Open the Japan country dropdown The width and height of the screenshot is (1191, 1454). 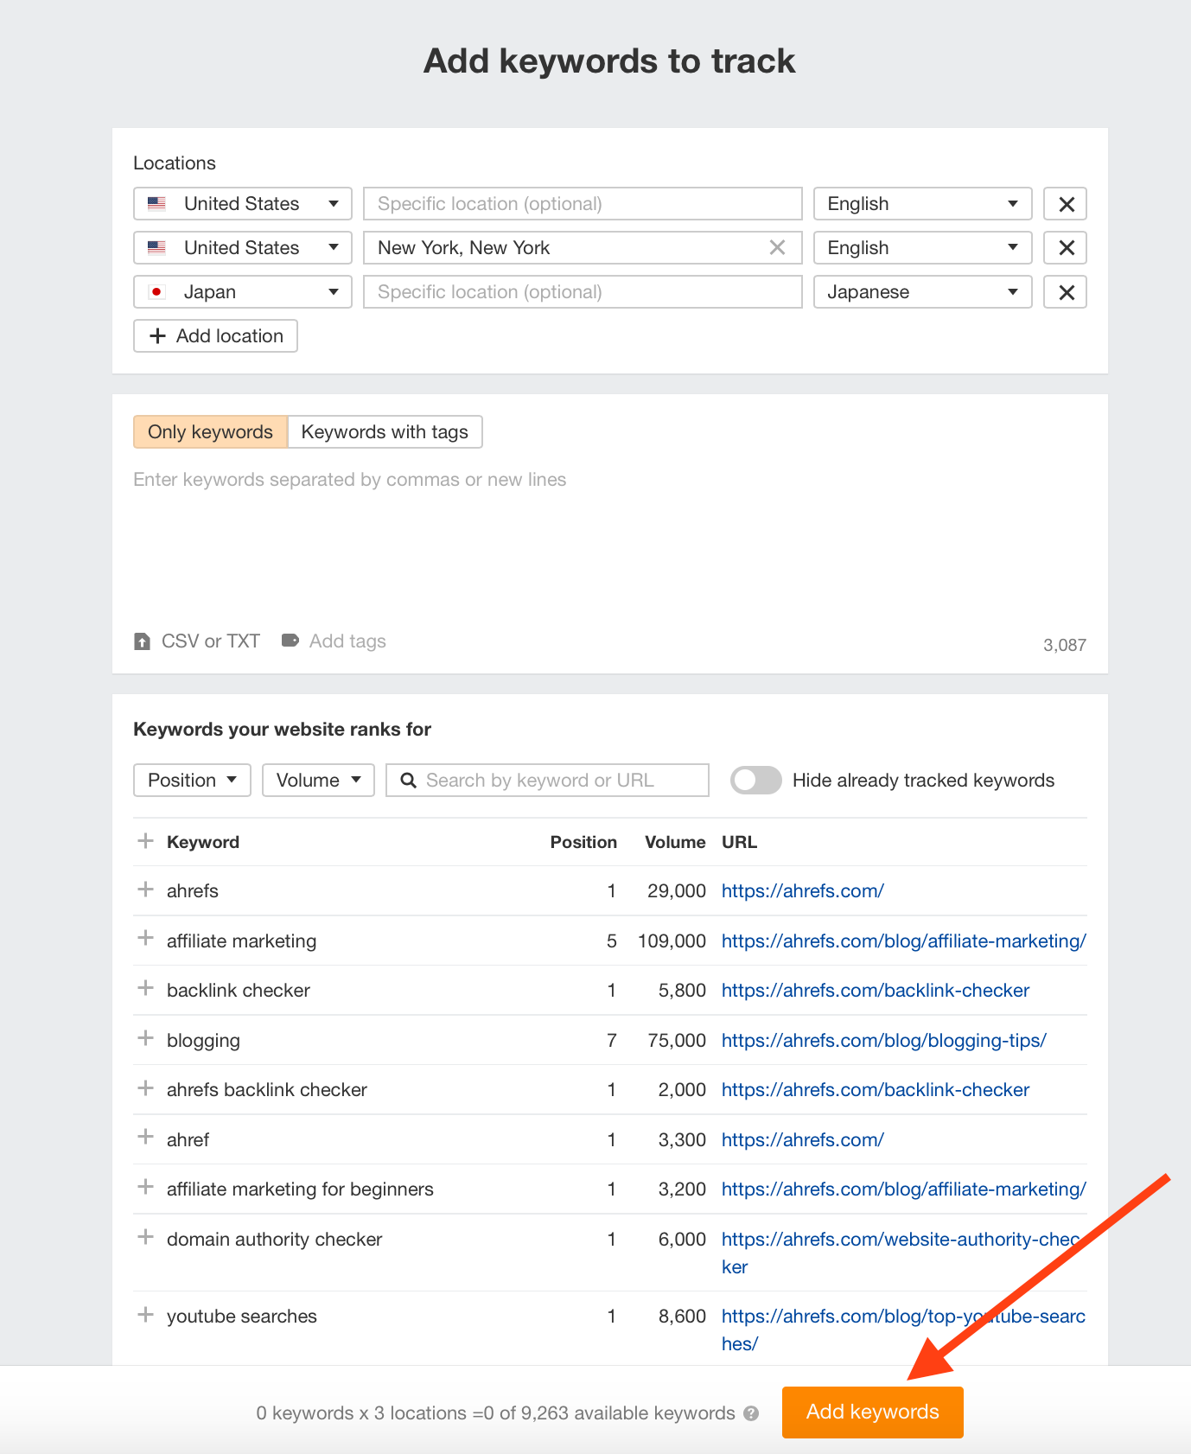tap(243, 292)
